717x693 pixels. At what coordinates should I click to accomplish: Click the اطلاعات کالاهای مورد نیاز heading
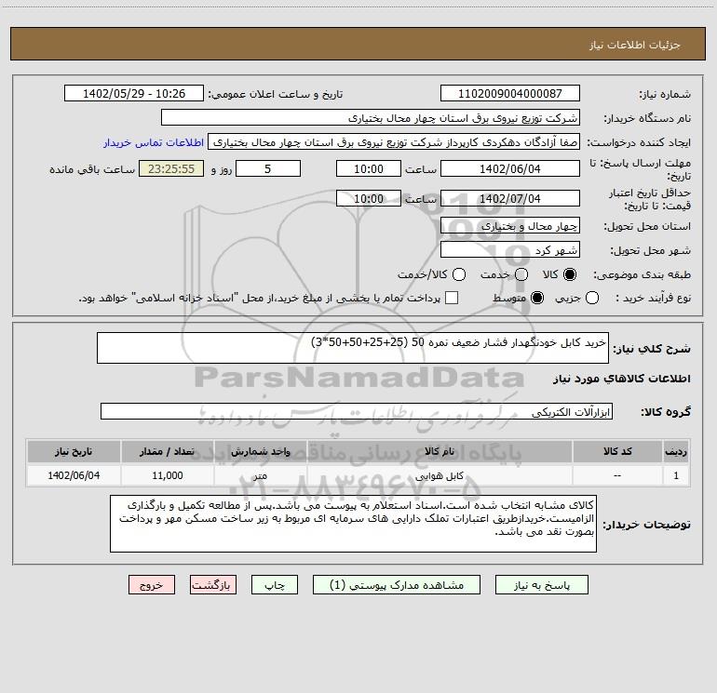pos(621,379)
